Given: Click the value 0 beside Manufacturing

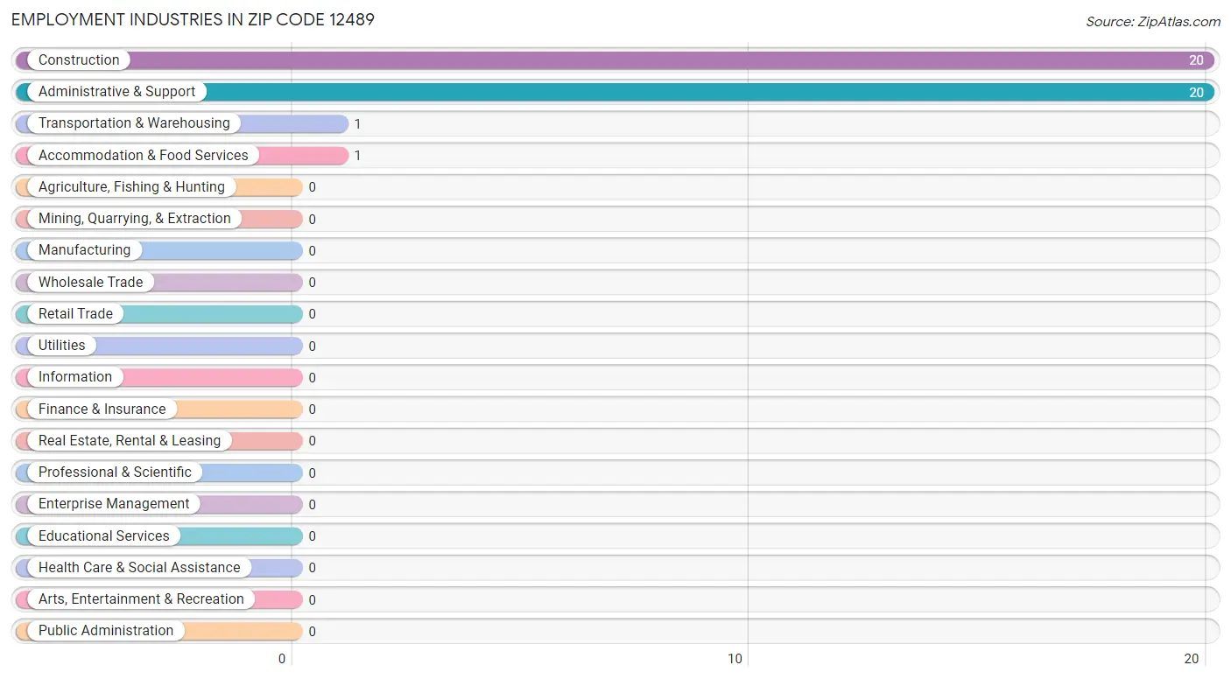Looking at the screenshot, I should point(312,251).
